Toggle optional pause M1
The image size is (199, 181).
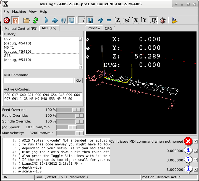(90, 20)
